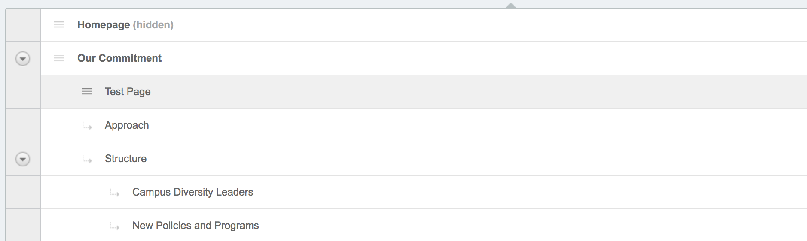Click the (hidden) label on Homepage
Image resolution: width=807 pixels, height=241 pixels.
(153, 25)
